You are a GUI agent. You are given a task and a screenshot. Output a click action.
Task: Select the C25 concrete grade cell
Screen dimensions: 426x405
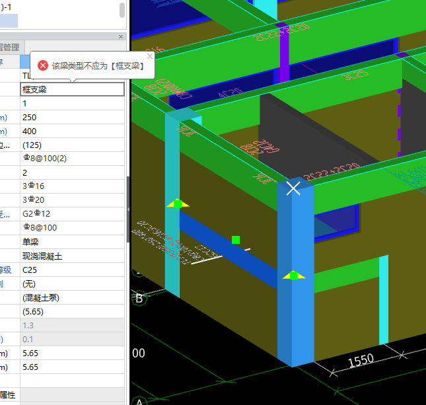(72, 270)
